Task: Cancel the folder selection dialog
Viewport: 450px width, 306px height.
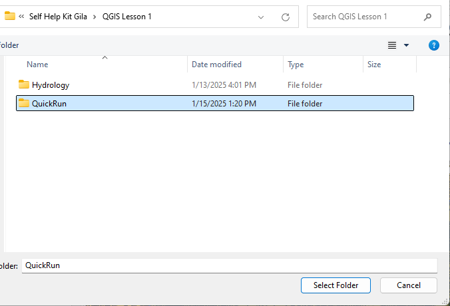Action: (x=409, y=285)
